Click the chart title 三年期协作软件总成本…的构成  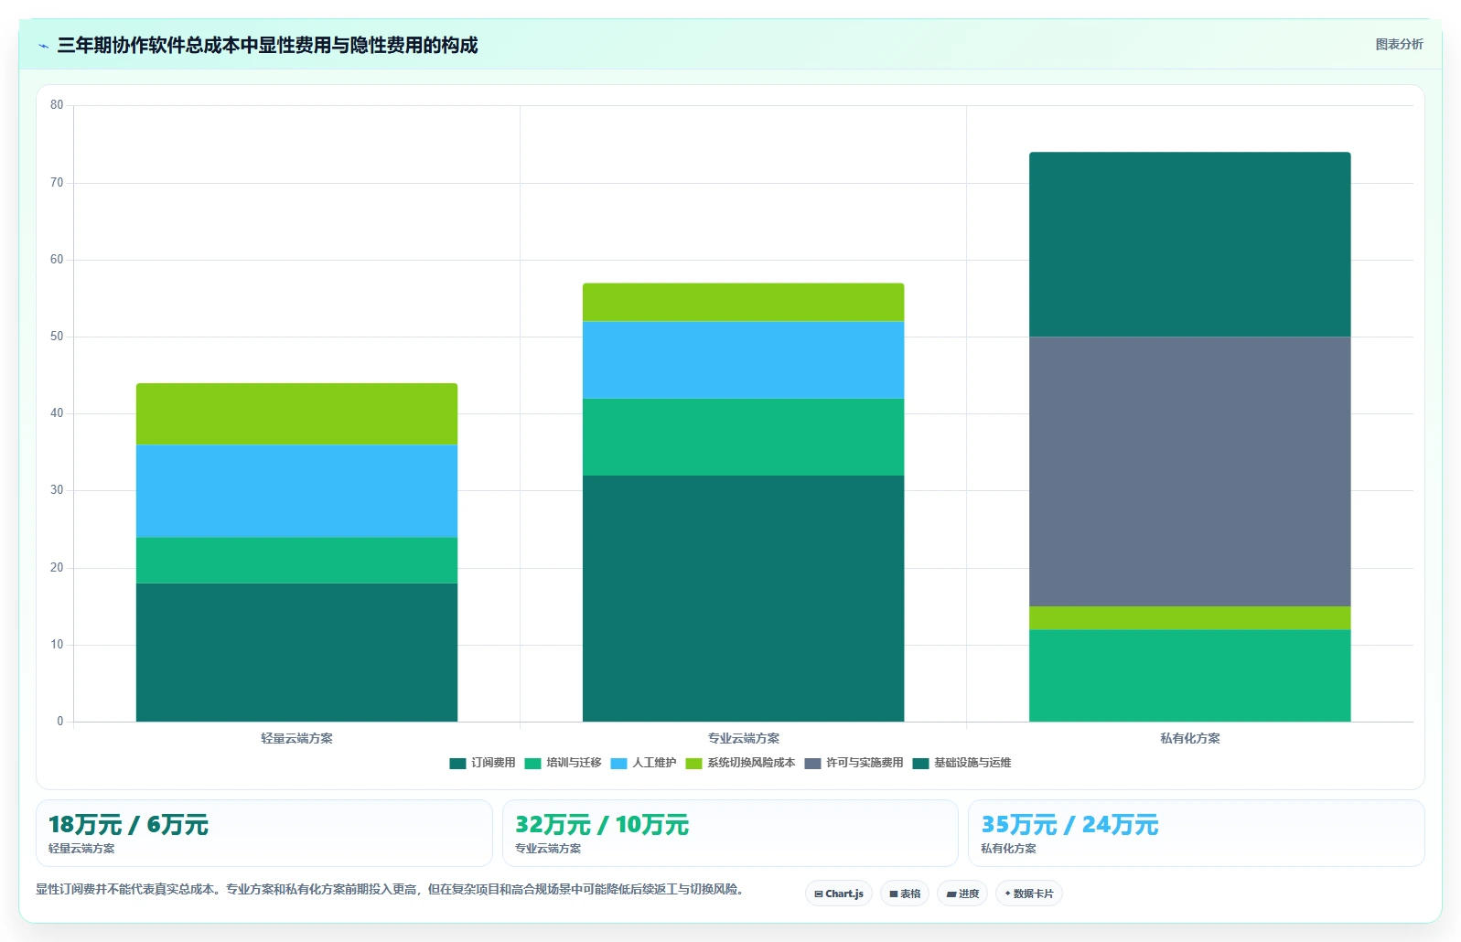[267, 45]
